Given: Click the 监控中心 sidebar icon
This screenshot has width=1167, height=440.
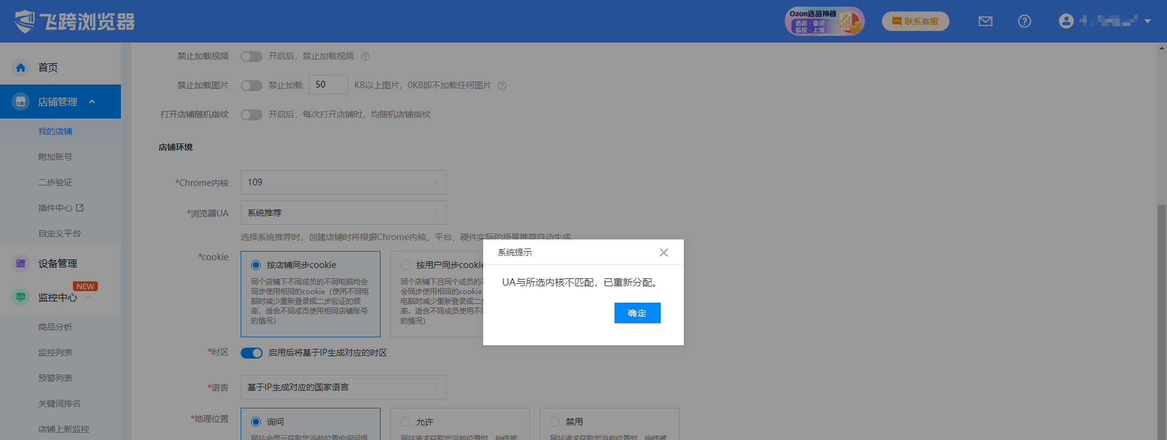Looking at the screenshot, I should [21, 297].
